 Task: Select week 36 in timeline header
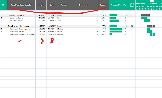[x=137, y=6]
